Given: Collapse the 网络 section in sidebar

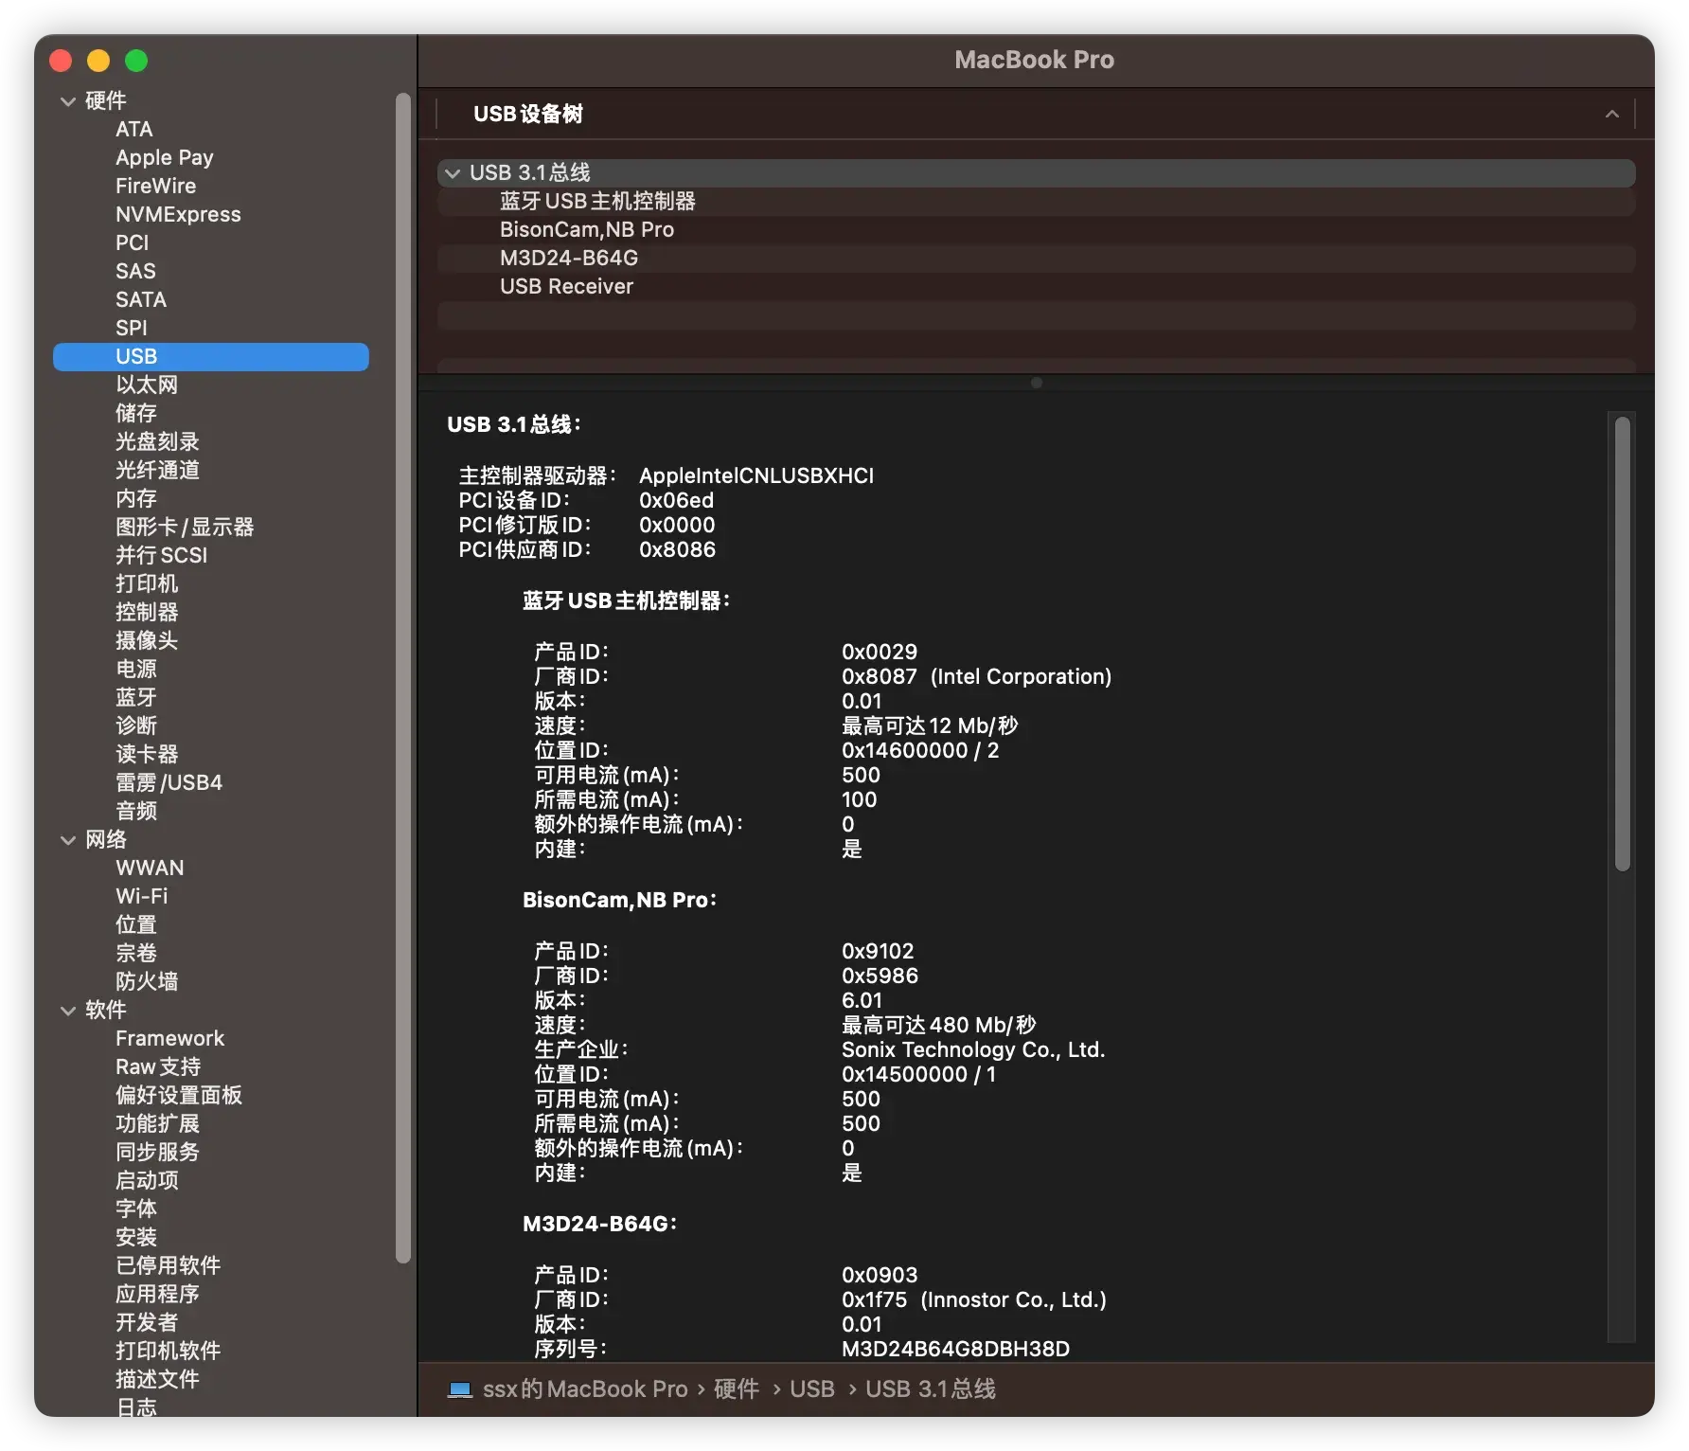Looking at the screenshot, I should click(x=68, y=840).
